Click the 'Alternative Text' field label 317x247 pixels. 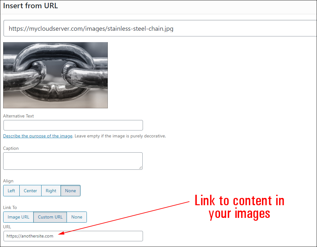coord(18,116)
